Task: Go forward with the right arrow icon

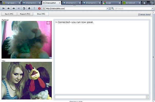Action: 14,8
